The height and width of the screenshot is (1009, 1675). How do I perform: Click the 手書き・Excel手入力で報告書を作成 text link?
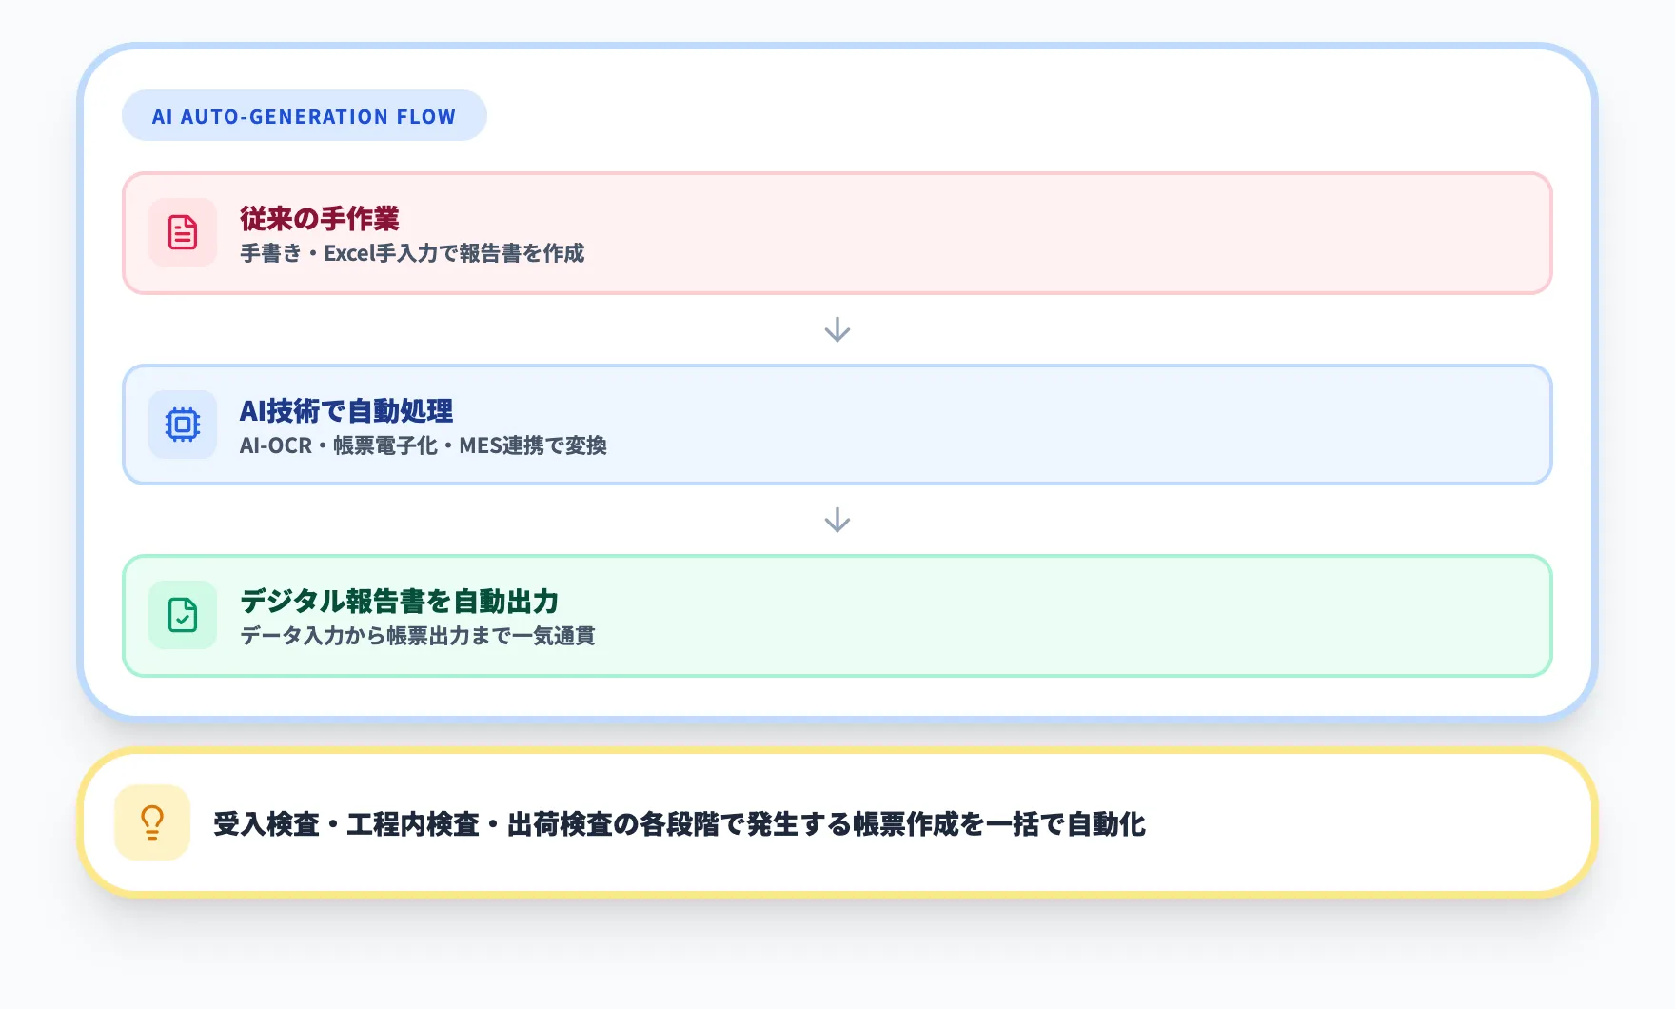pyautogui.click(x=413, y=254)
